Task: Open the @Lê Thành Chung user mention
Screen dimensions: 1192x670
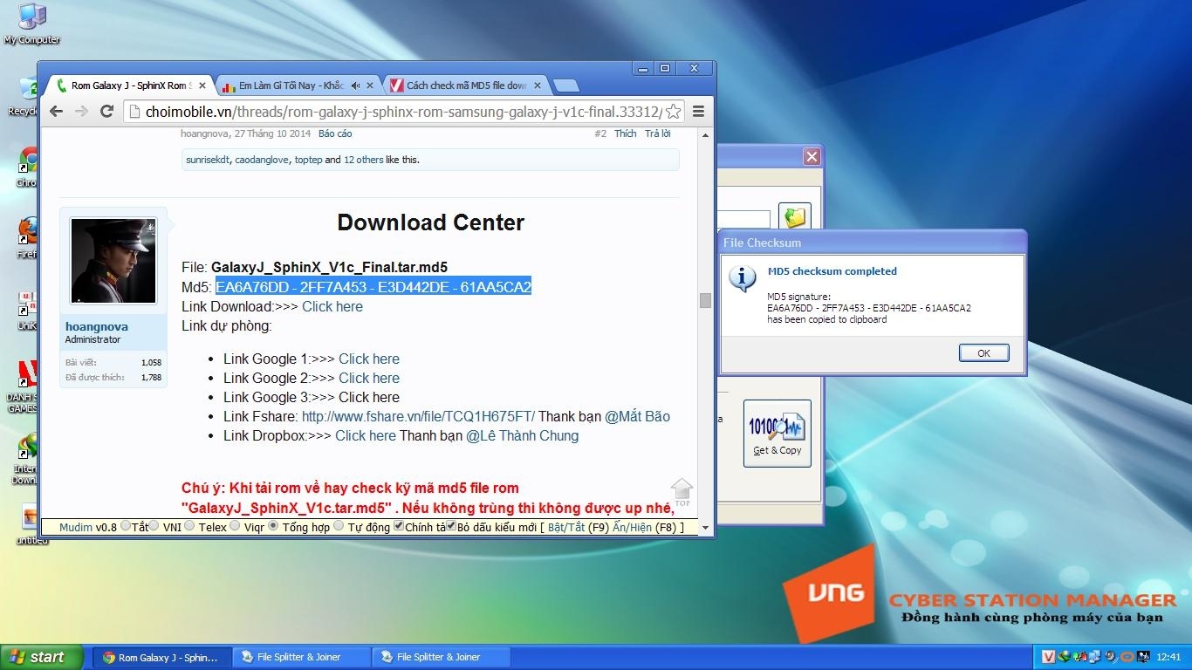Action: pos(522,435)
